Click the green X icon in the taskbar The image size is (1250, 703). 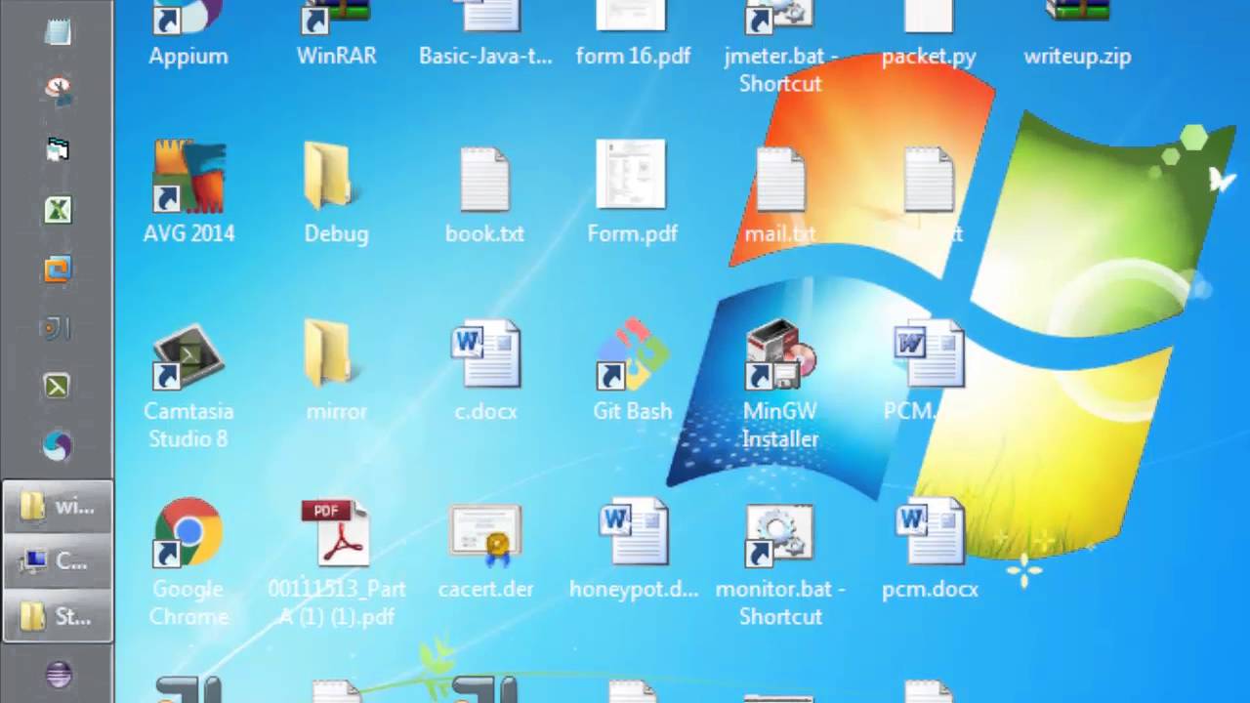click(58, 387)
